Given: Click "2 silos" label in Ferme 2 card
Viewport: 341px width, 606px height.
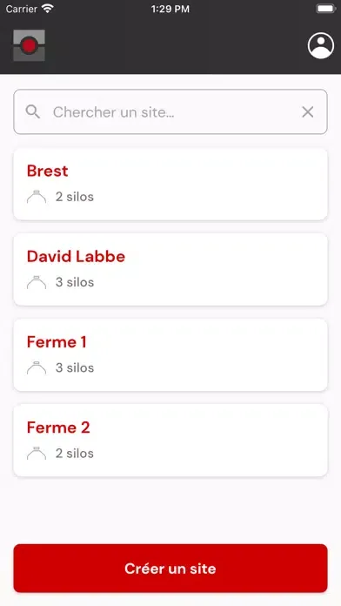Looking at the screenshot, I should [x=75, y=453].
